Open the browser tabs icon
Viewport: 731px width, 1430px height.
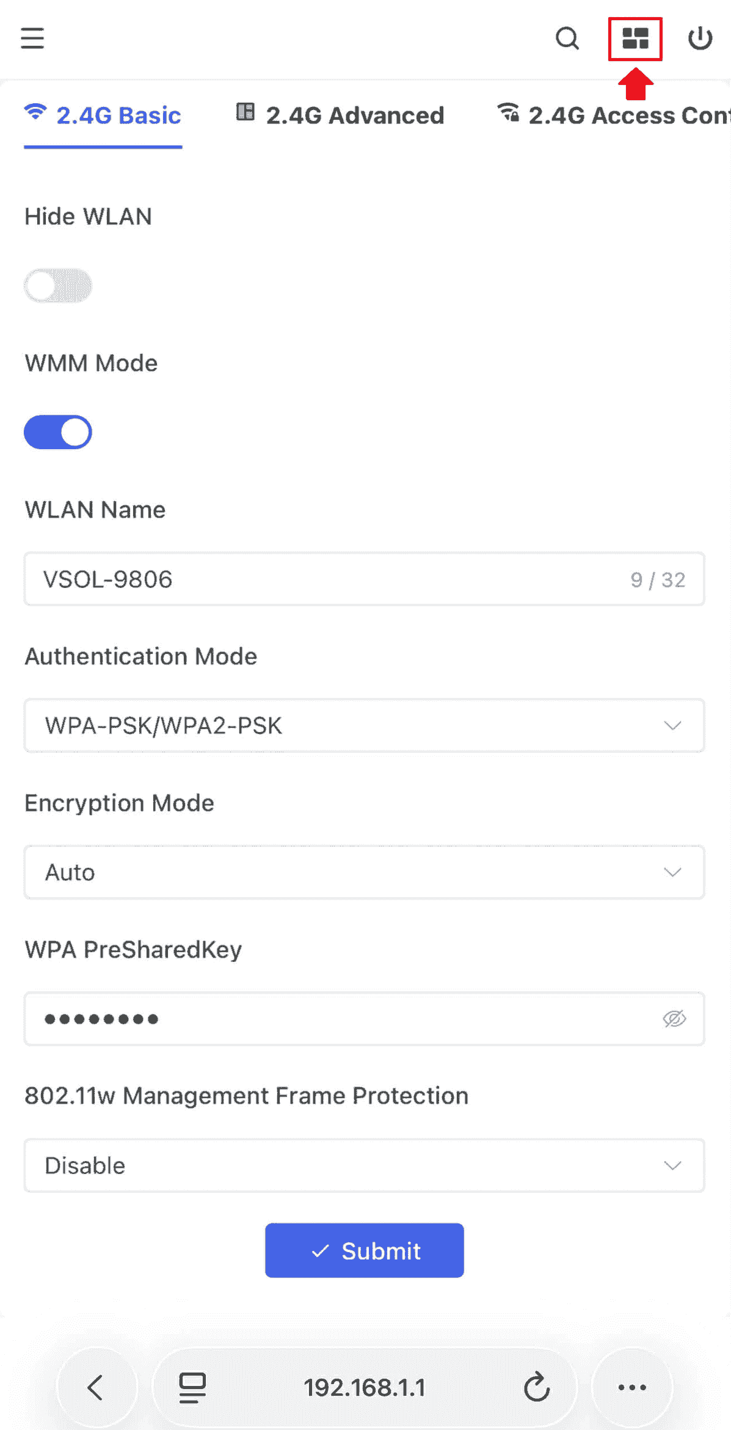192,1387
